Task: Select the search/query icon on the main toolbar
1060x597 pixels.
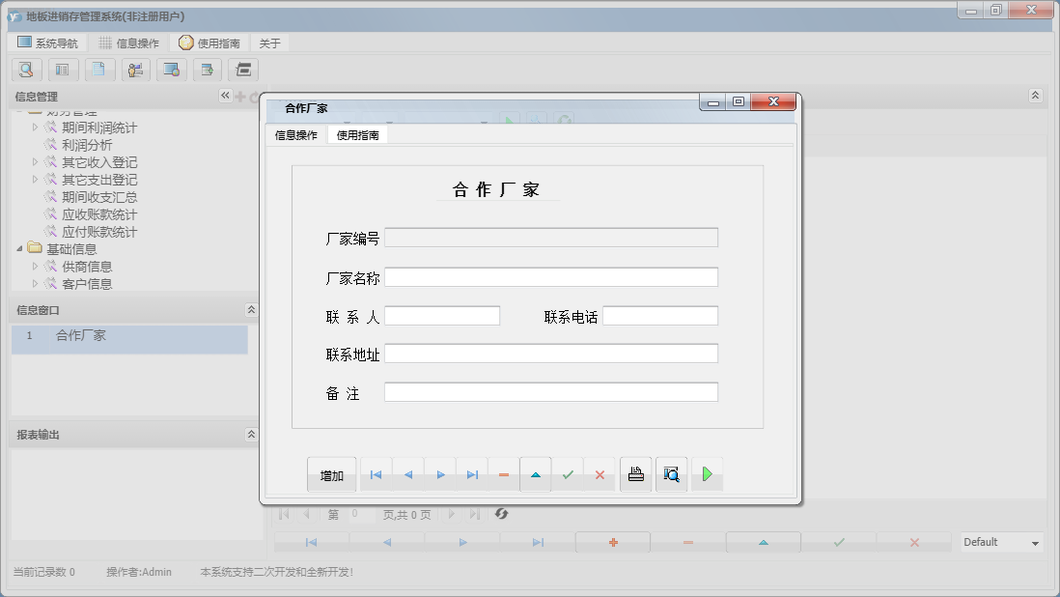Action: [x=26, y=70]
